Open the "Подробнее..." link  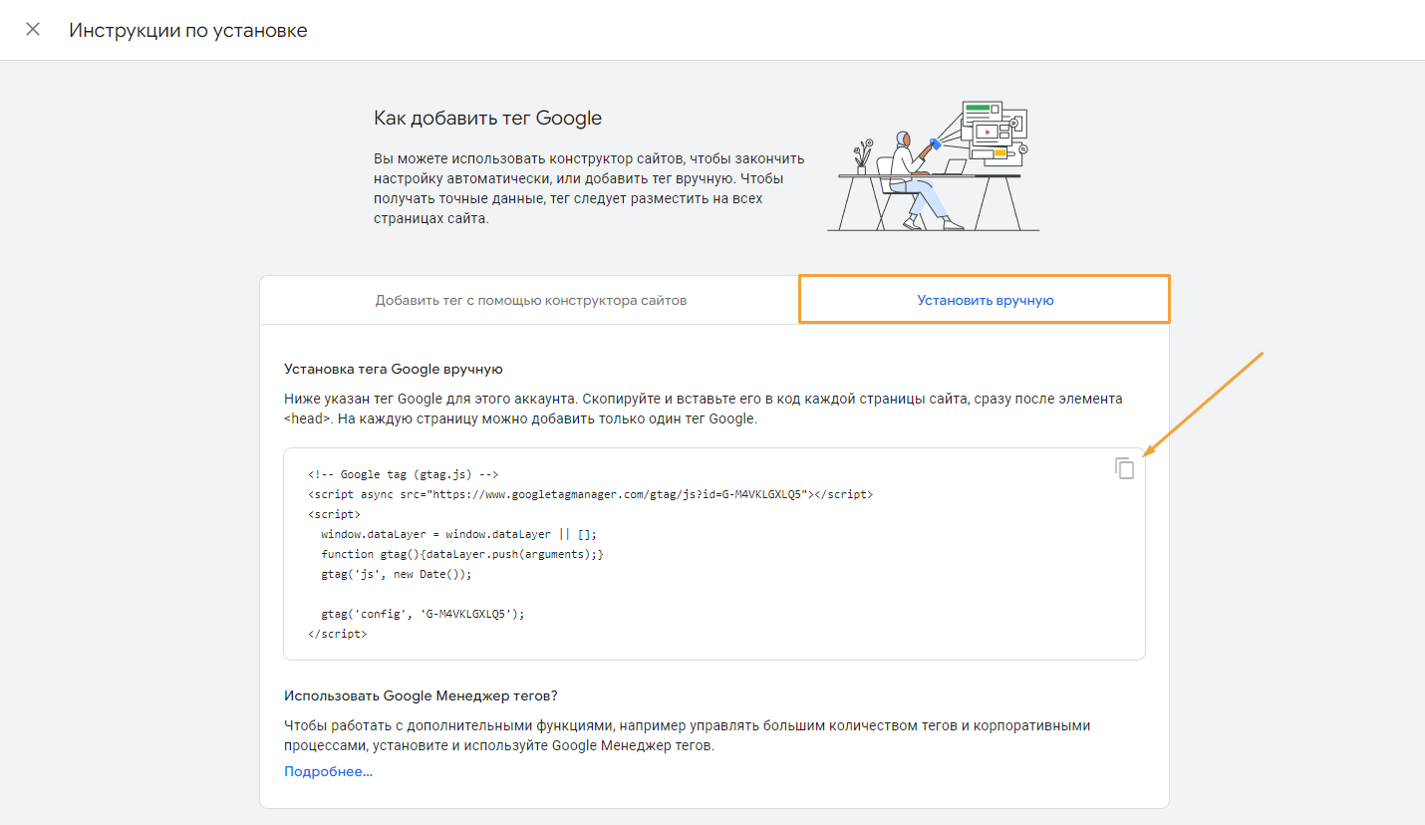(x=328, y=771)
